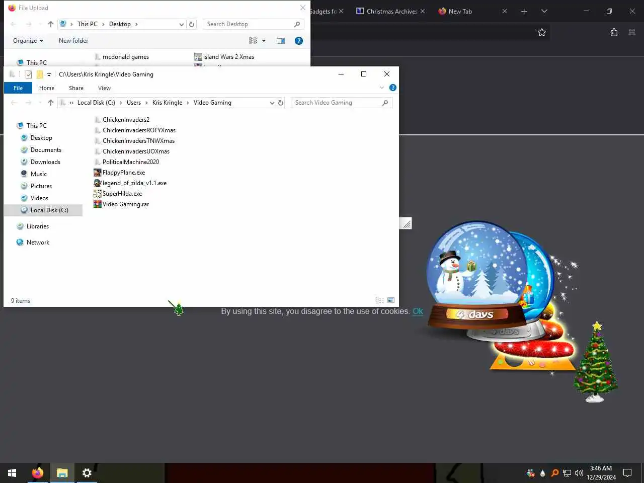Click Desktop breadcrumb in File Upload
Screen dimensions: 644x483
(x=120, y=24)
